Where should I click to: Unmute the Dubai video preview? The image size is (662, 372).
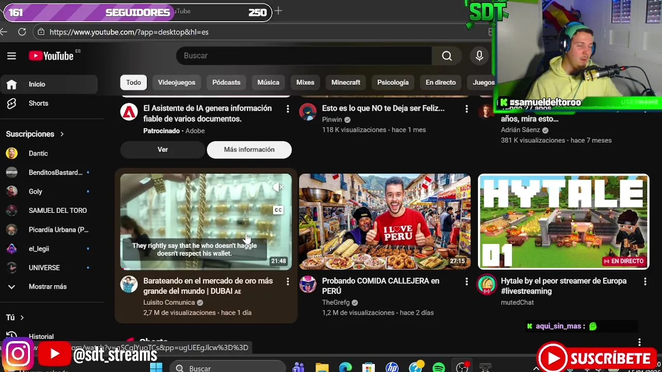(x=278, y=188)
